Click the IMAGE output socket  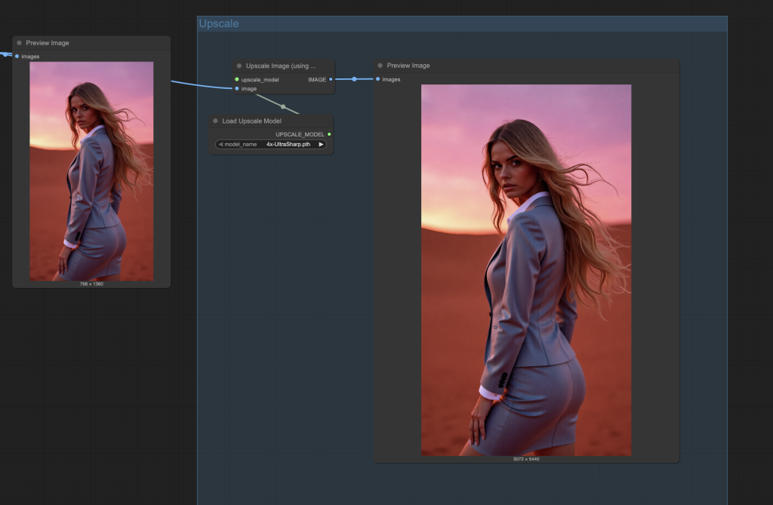coord(330,79)
